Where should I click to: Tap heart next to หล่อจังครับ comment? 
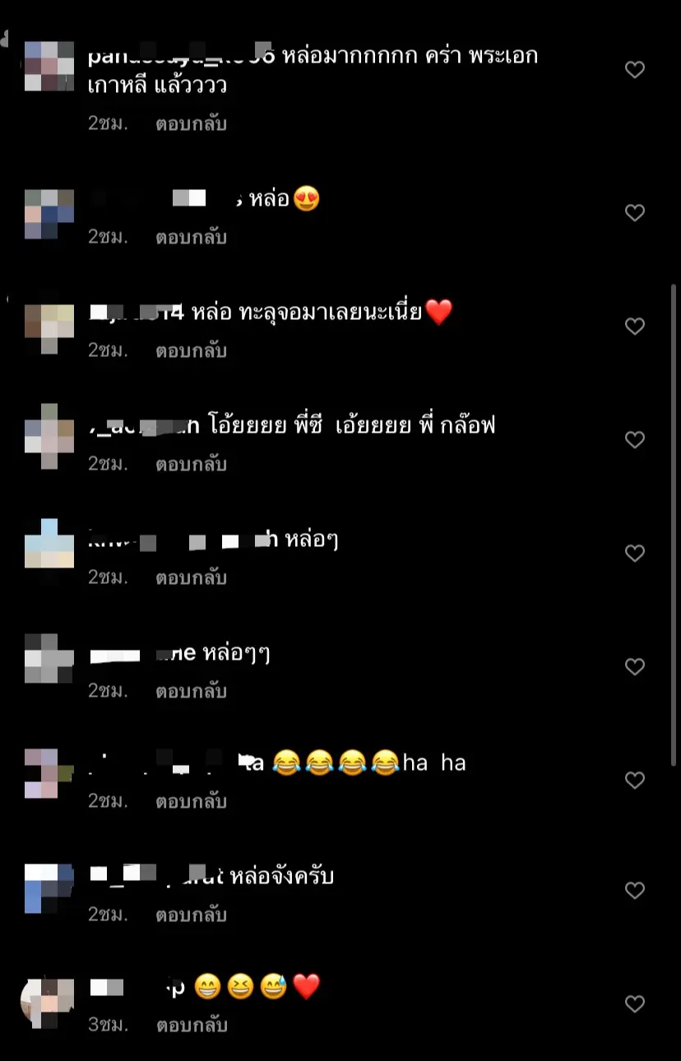635,891
